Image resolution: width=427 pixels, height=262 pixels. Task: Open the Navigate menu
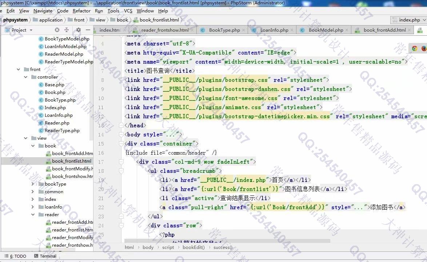(43, 11)
